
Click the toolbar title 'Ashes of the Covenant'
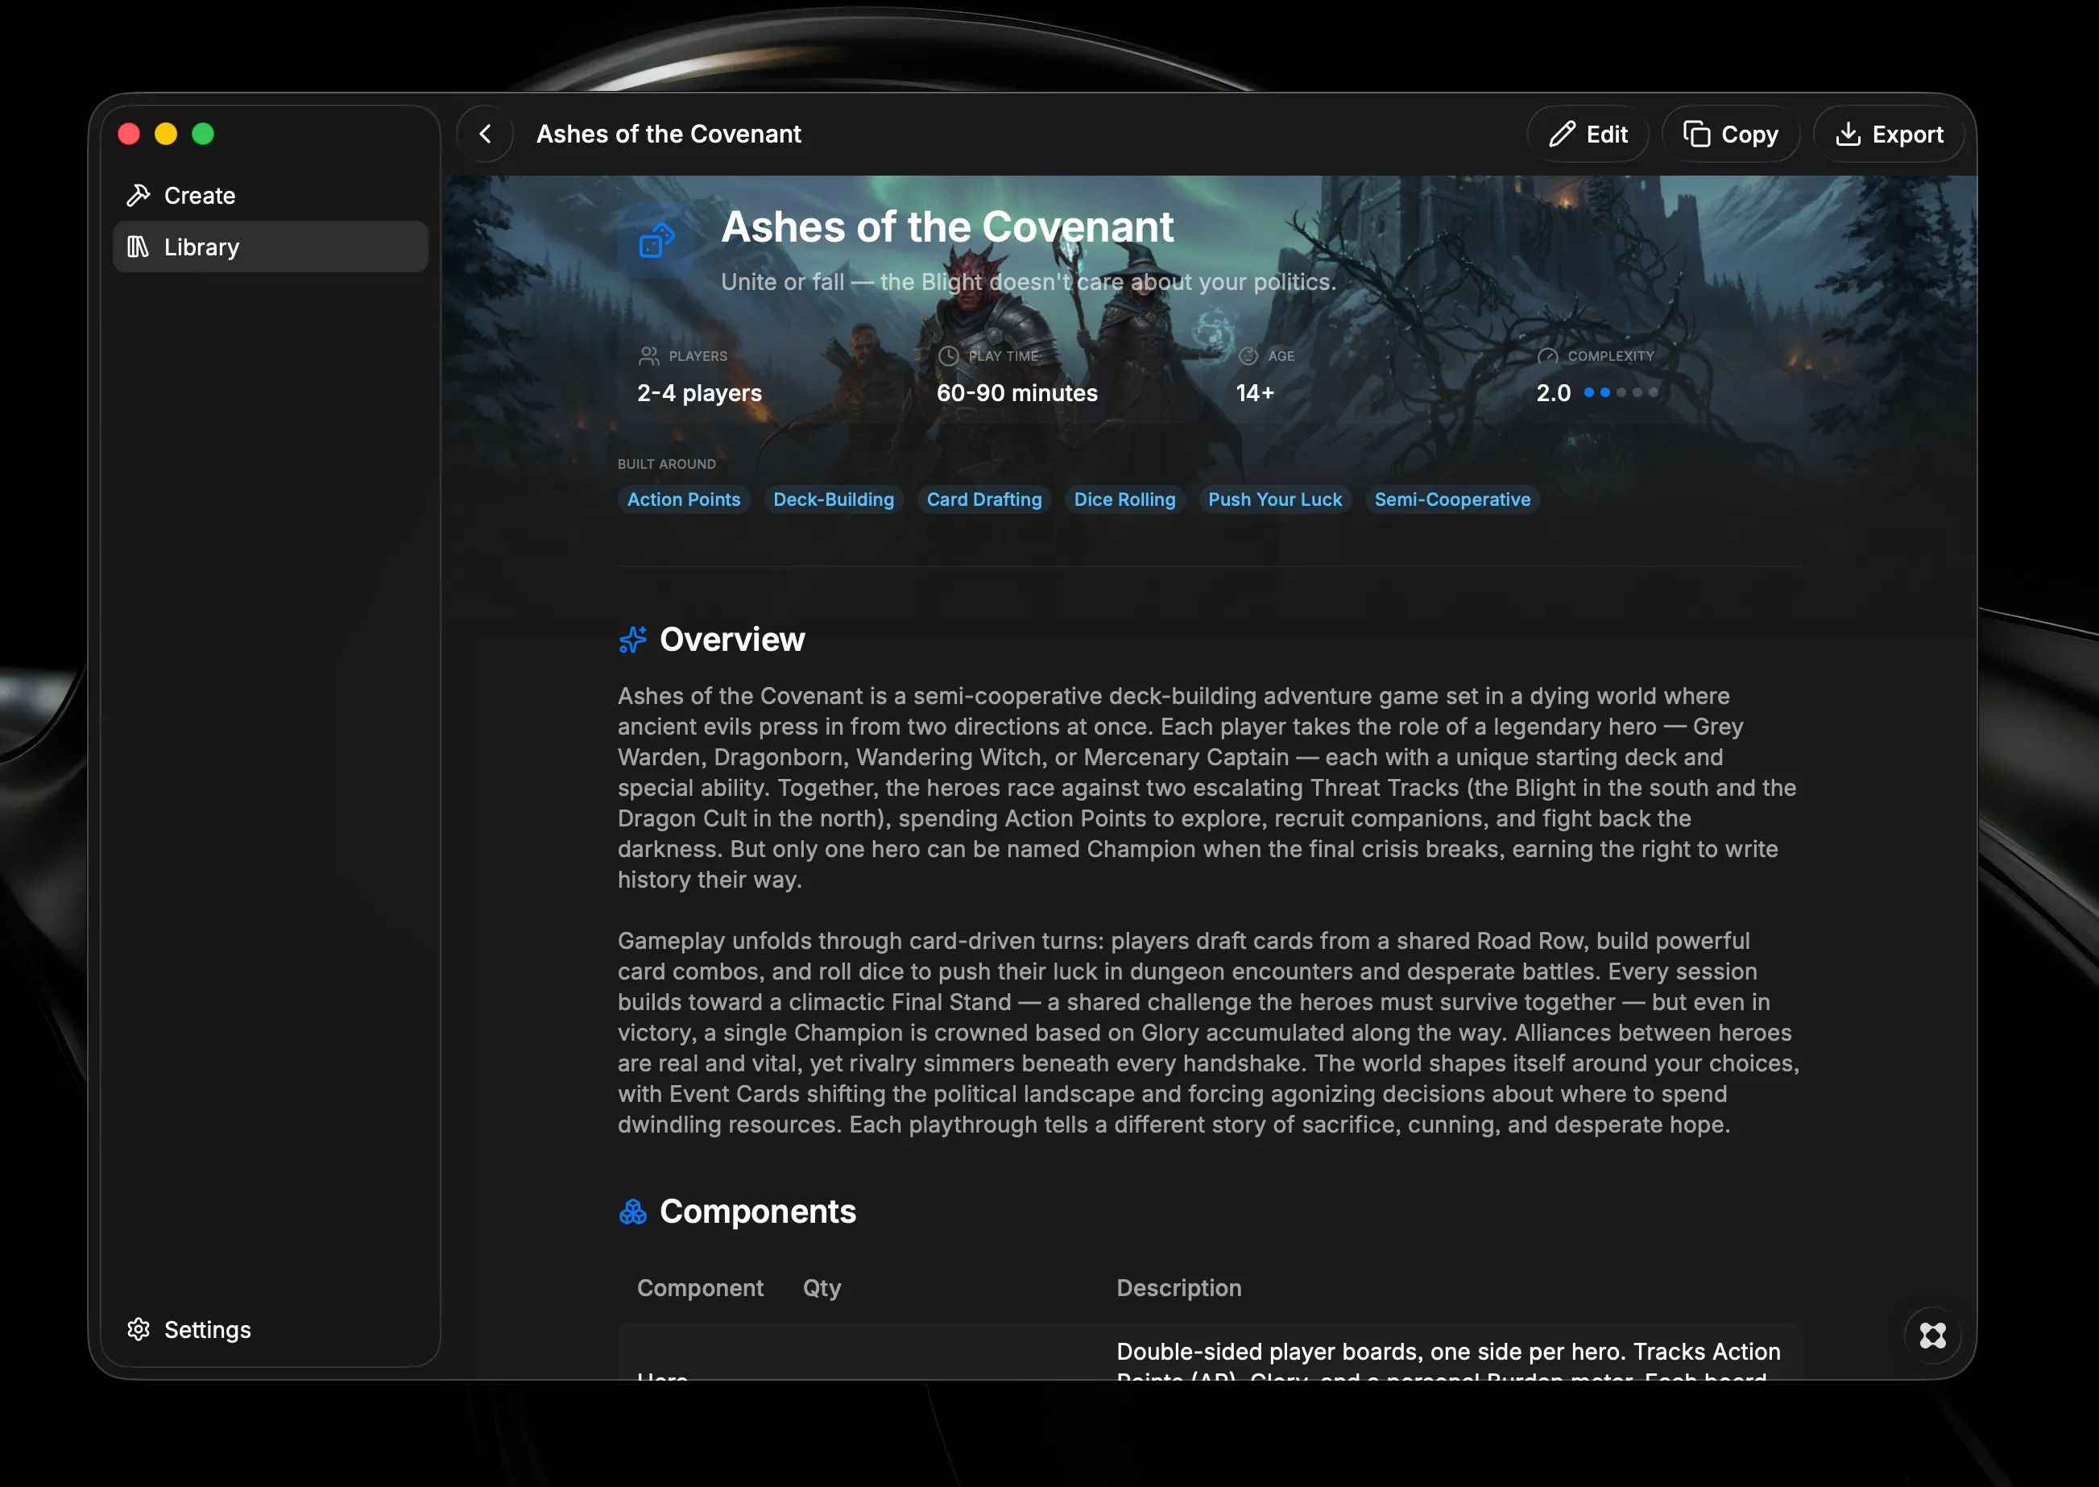(x=669, y=135)
